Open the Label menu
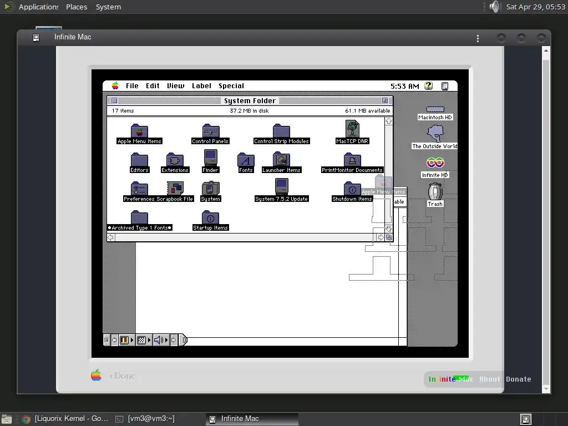Image resolution: width=568 pixels, height=426 pixels. coord(201,86)
